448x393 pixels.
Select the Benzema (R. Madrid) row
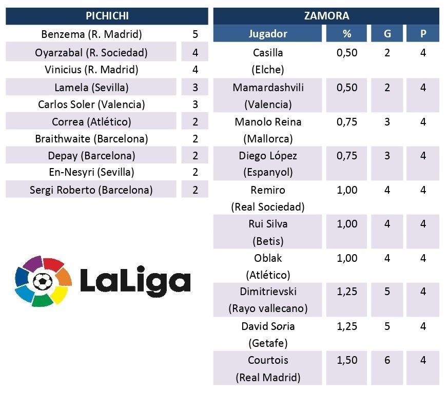[x=91, y=35]
